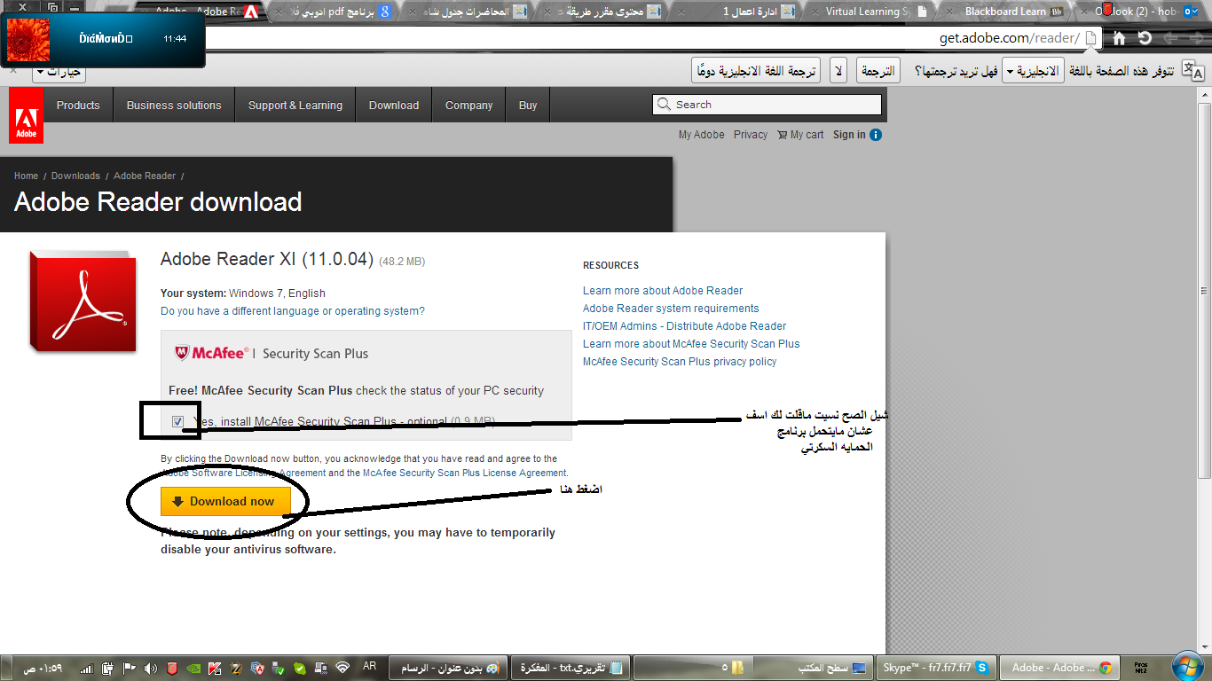Screen dimensions: 1212x681
Task: Open the Buy menu
Action: coord(528,105)
